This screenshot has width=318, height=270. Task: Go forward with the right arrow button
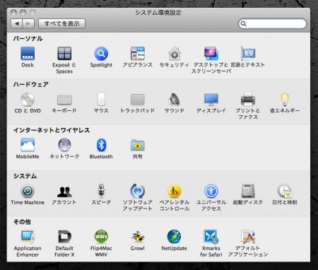(x=28, y=23)
